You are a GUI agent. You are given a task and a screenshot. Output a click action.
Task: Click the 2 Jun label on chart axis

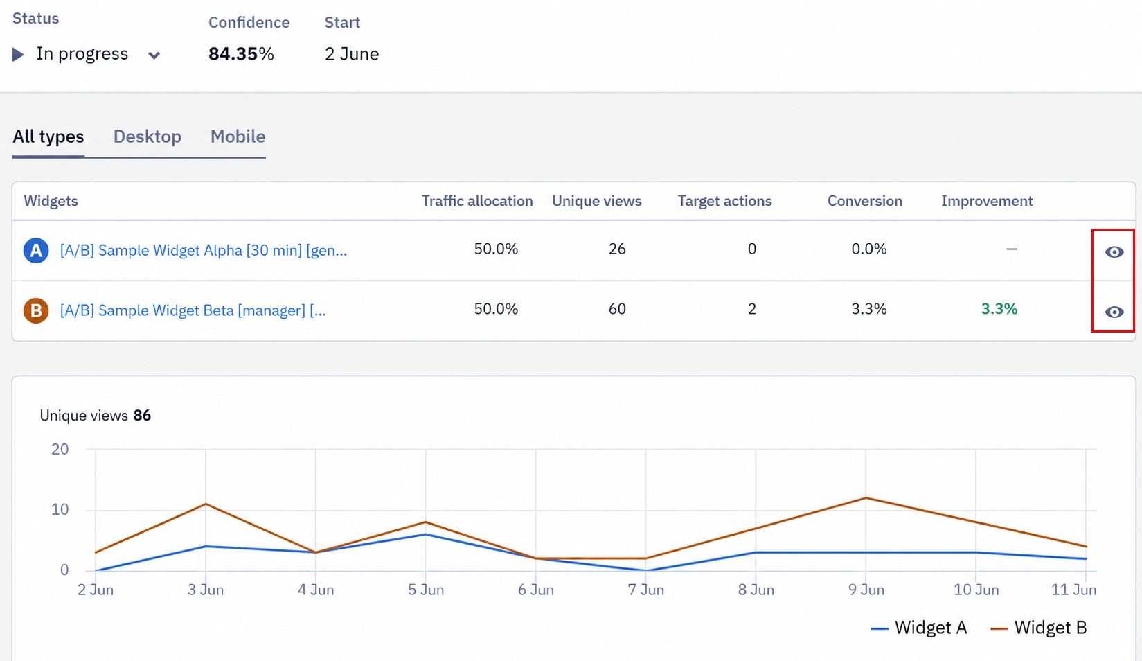tap(96, 590)
